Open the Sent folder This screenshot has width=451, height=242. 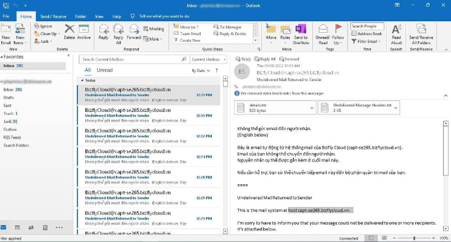[7, 106]
